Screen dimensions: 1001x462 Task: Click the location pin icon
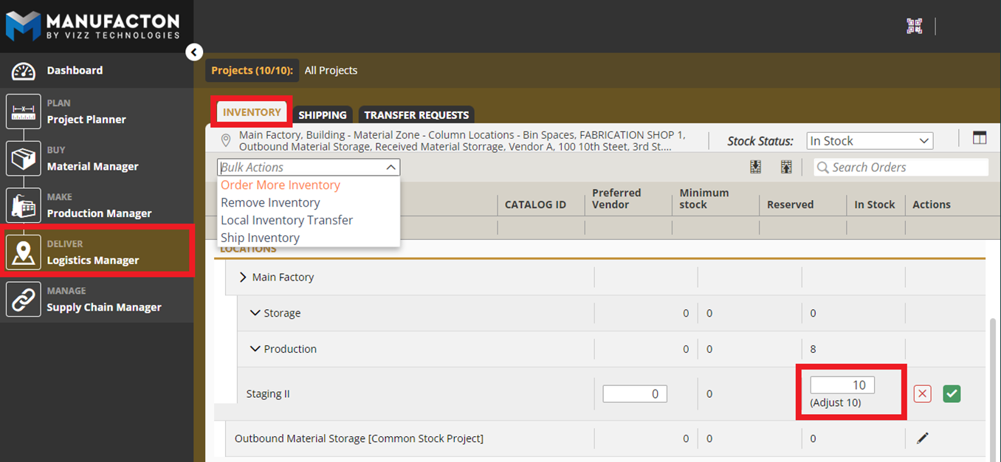[225, 140]
